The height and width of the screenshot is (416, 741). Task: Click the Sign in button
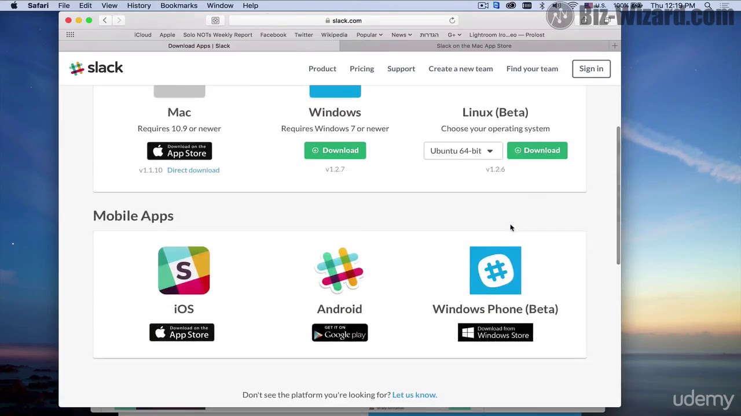click(x=591, y=69)
